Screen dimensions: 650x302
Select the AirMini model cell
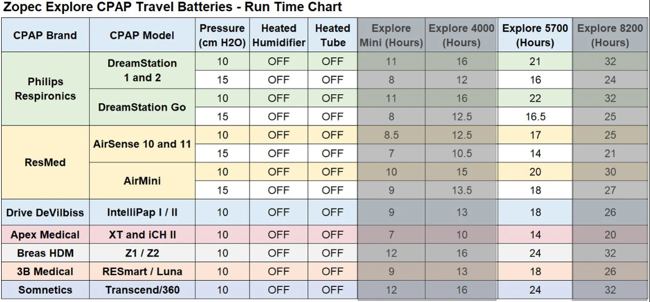click(x=142, y=181)
